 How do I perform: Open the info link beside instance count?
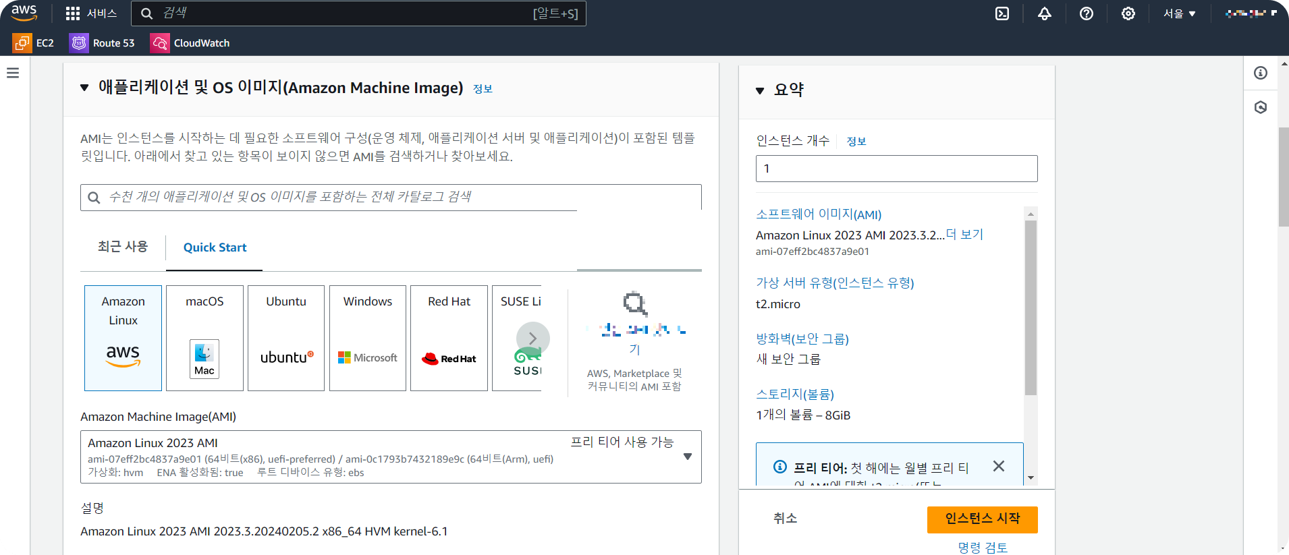pos(856,142)
